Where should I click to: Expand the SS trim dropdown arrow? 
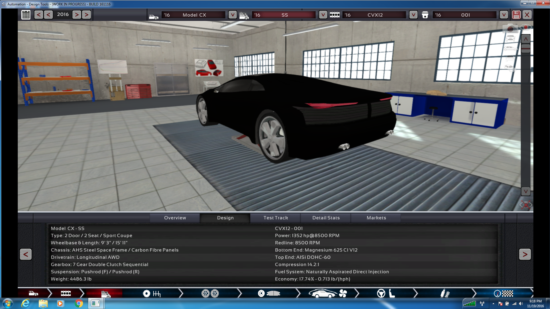pos(323,15)
